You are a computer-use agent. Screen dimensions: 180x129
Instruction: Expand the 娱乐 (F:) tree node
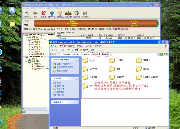pyautogui.click(x=30, y=47)
